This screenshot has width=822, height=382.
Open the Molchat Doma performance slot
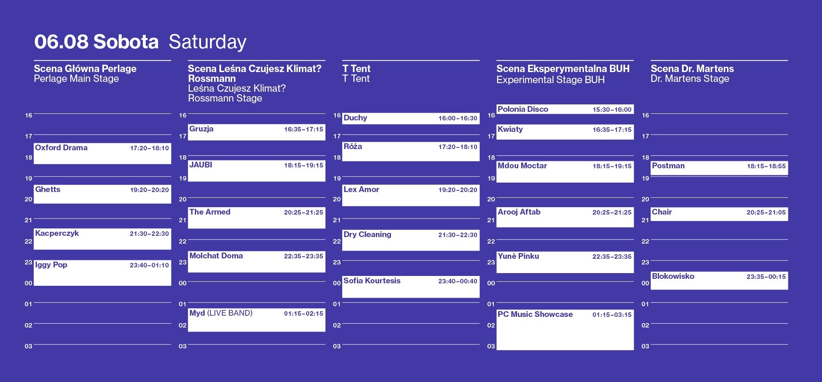click(257, 262)
